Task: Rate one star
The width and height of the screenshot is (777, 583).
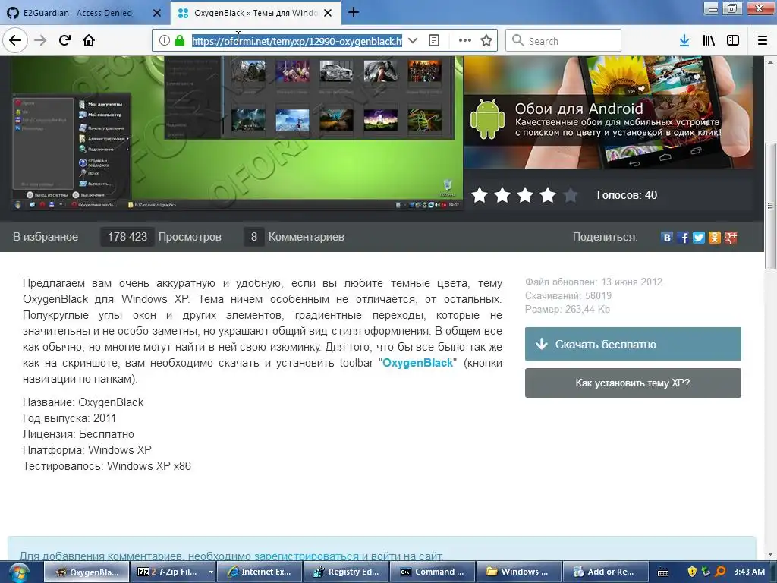Action: (x=480, y=195)
